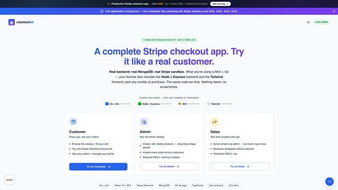The image size is (338, 190).
Task: Click the Stripe Elements tag
Action: [x=145, y=185]
